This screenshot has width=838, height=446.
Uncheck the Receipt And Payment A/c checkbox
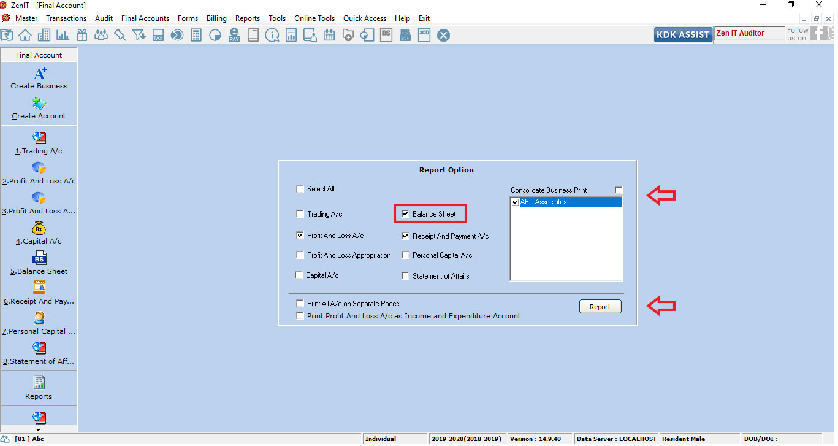pyautogui.click(x=405, y=236)
